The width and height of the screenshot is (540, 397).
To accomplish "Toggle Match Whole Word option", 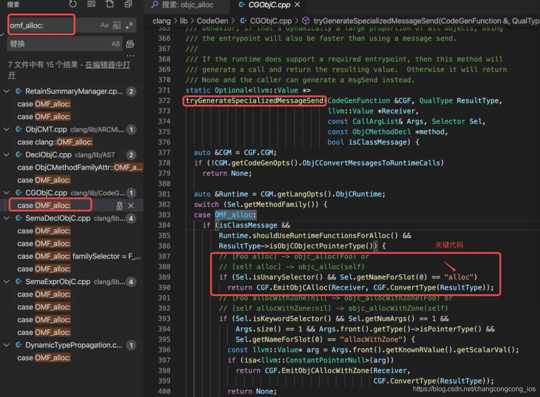I will pos(117,25).
